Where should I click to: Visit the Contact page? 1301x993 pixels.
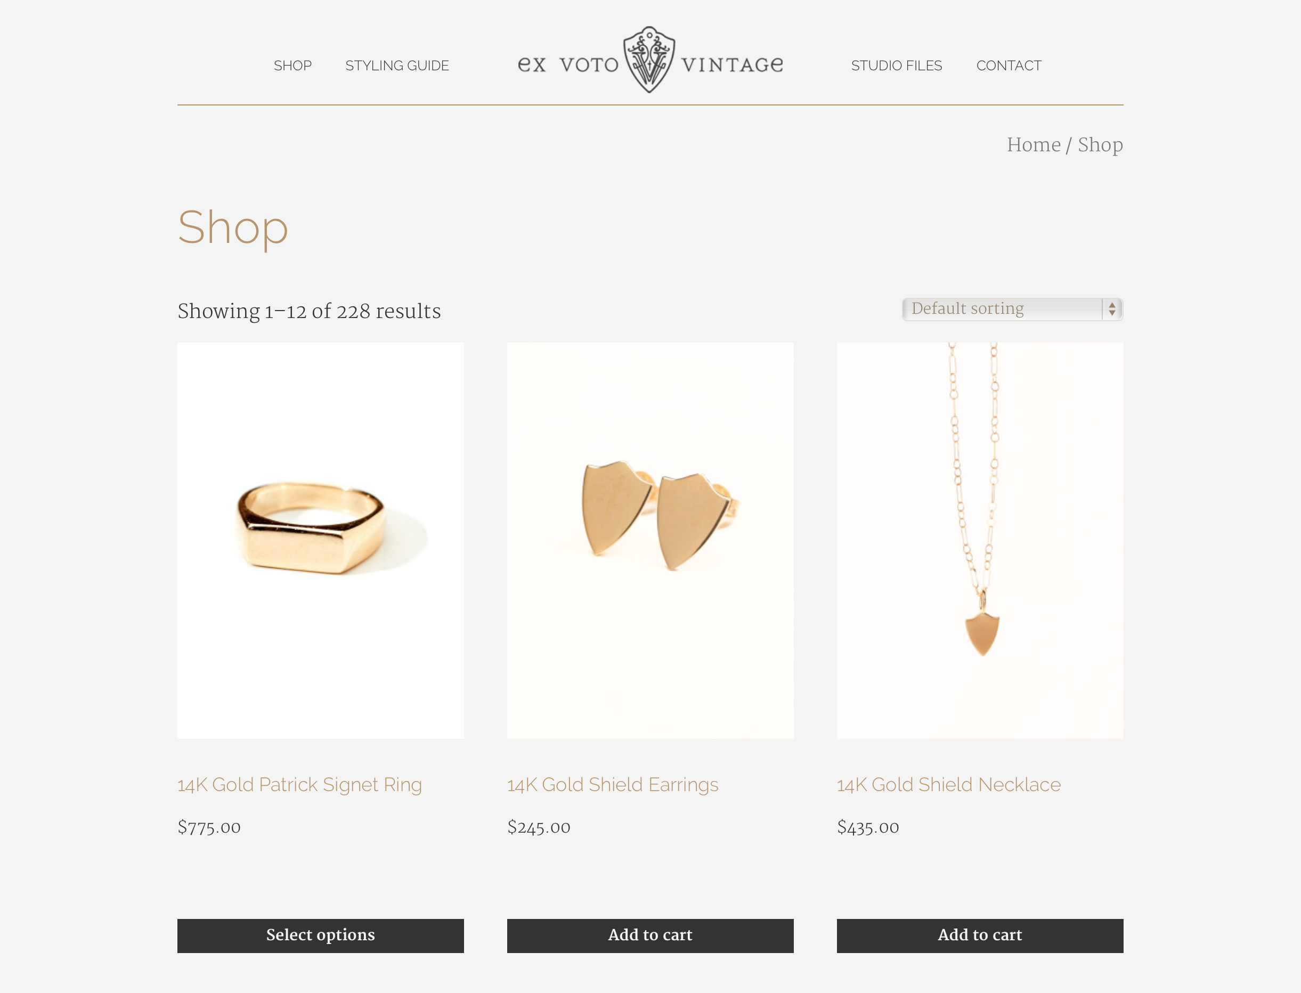(x=1009, y=66)
